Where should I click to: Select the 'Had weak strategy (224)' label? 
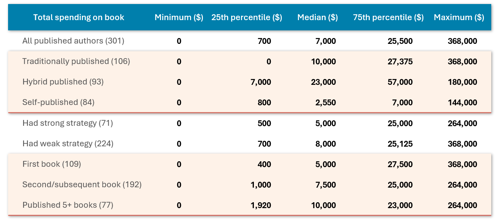click(68, 144)
